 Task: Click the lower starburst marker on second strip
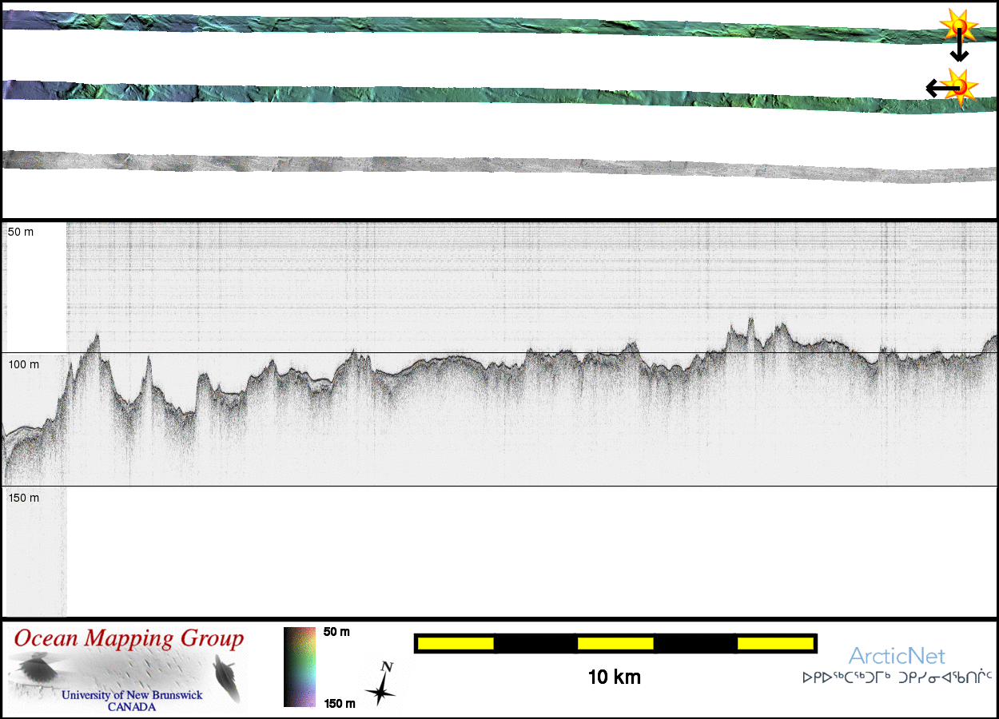click(960, 85)
